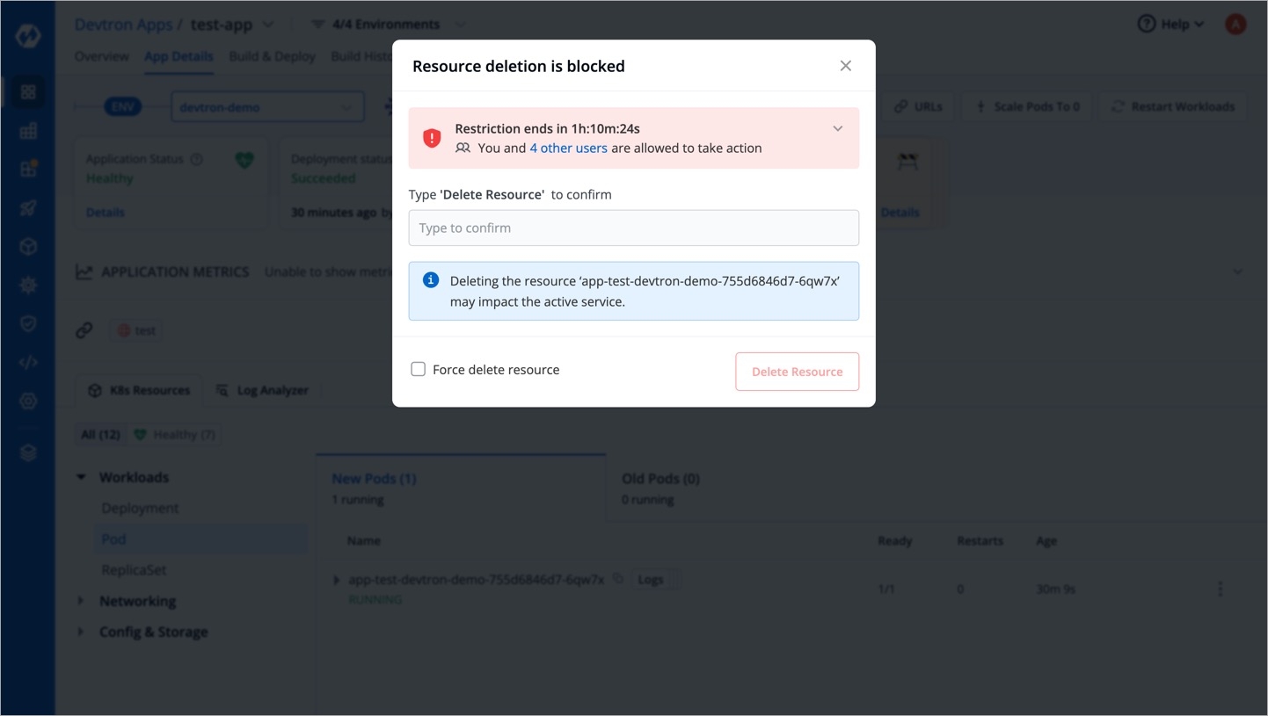The height and width of the screenshot is (716, 1268).
Task: Expand the app-test-devtron-demo pod row
Action: (x=336, y=580)
